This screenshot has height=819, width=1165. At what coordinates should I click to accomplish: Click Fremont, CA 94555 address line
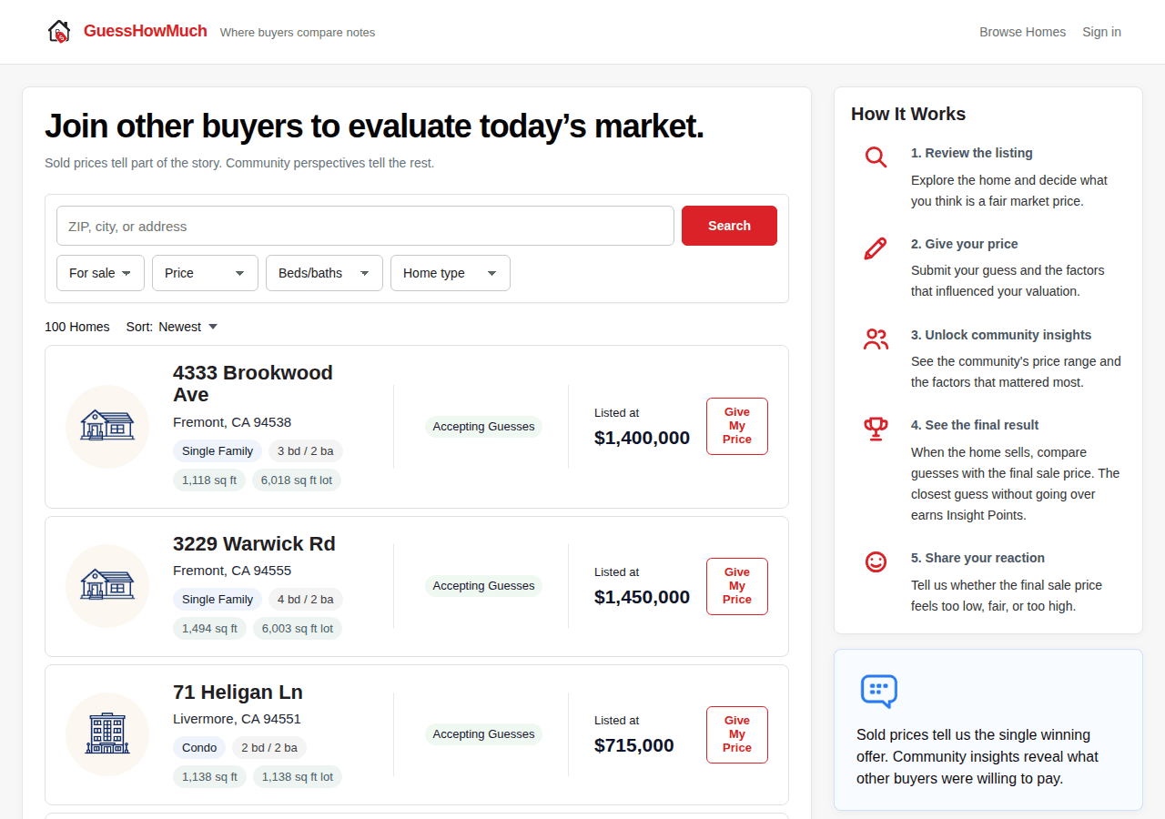pyautogui.click(x=232, y=571)
